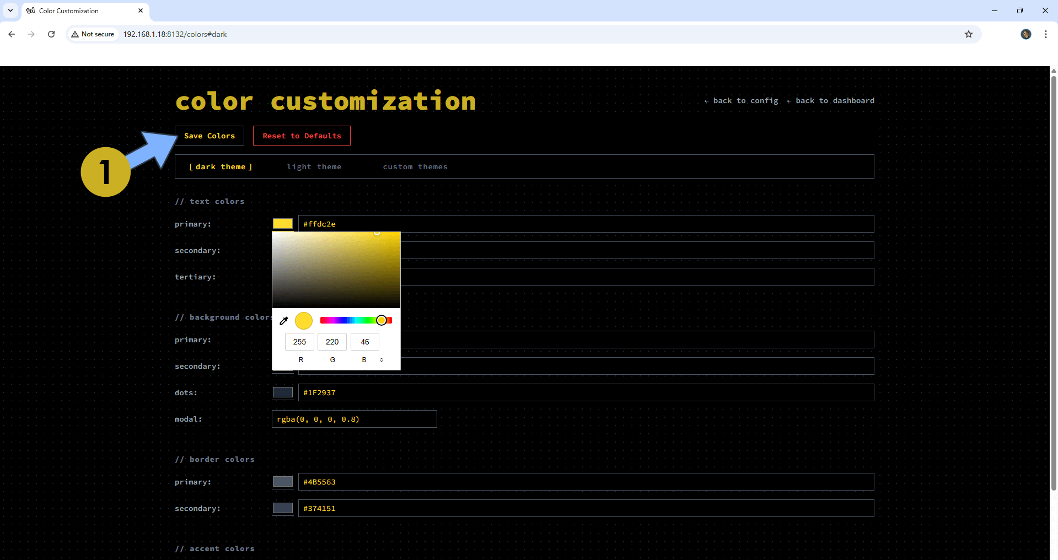Pick a color with the eyedropper tool
Viewport: 1058px width, 560px height.
(284, 321)
